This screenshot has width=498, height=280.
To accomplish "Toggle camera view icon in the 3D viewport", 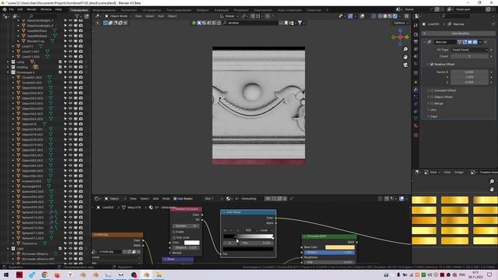I will (x=405, y=65).
